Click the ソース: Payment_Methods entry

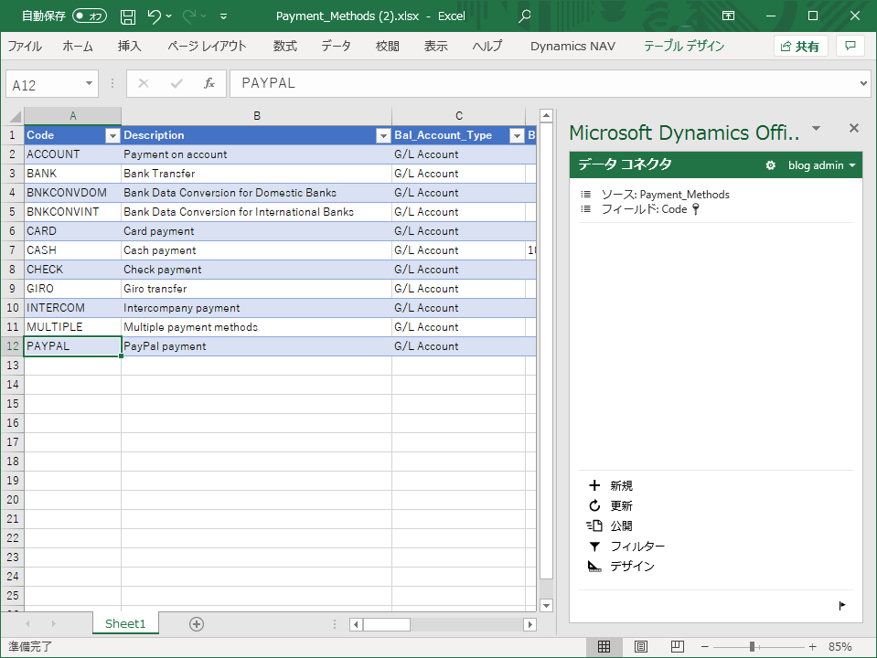pyautogui.click(x=665, y=195)
